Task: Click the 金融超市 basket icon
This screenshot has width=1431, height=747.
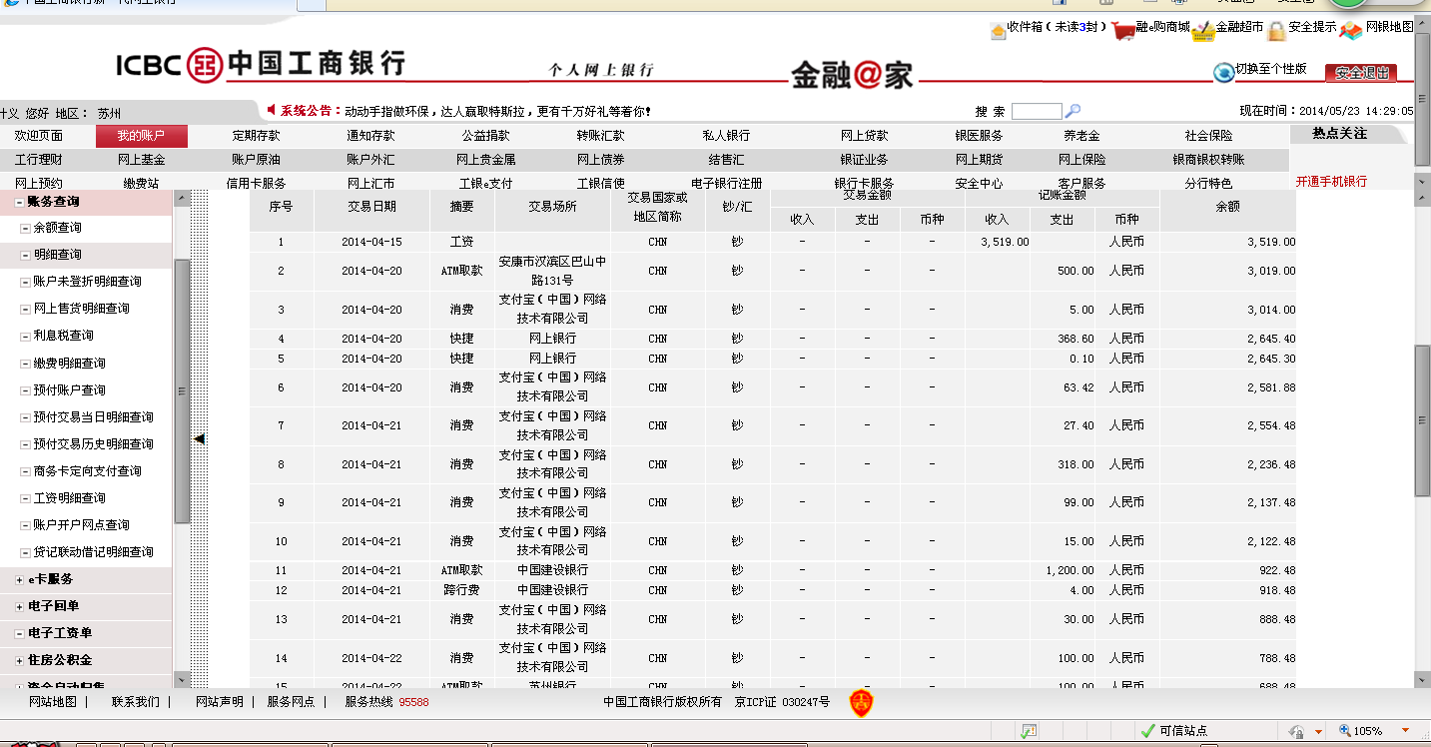Action: 1202,30
